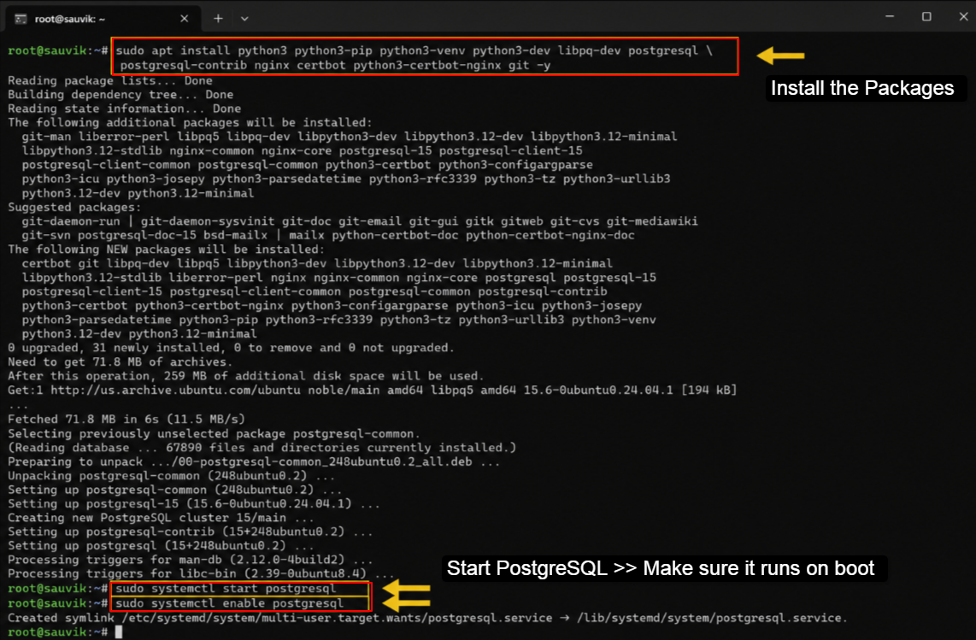Click 'After this operation, 259 MB' line
Viewport: 976px width, 640px height.
pyautogui.click(x=246, y=375)
